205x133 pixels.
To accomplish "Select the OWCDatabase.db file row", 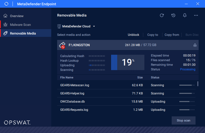I will tap(126, 102).
